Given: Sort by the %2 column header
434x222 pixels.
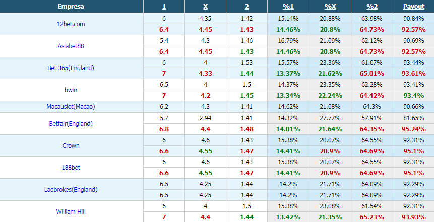Looking at the screenshot, I should point(371,7).
